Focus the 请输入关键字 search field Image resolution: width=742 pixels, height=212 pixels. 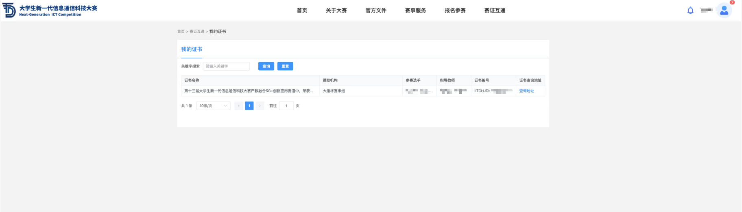(x=226, y=66)
